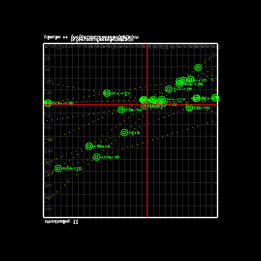Click the green marker touching the plot's left border
Screen dimensions: 261x261
(48, 103)
